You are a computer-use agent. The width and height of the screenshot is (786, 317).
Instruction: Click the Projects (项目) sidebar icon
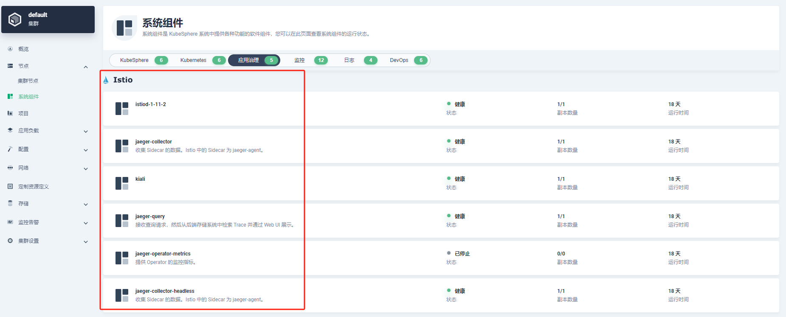point(10,113)
